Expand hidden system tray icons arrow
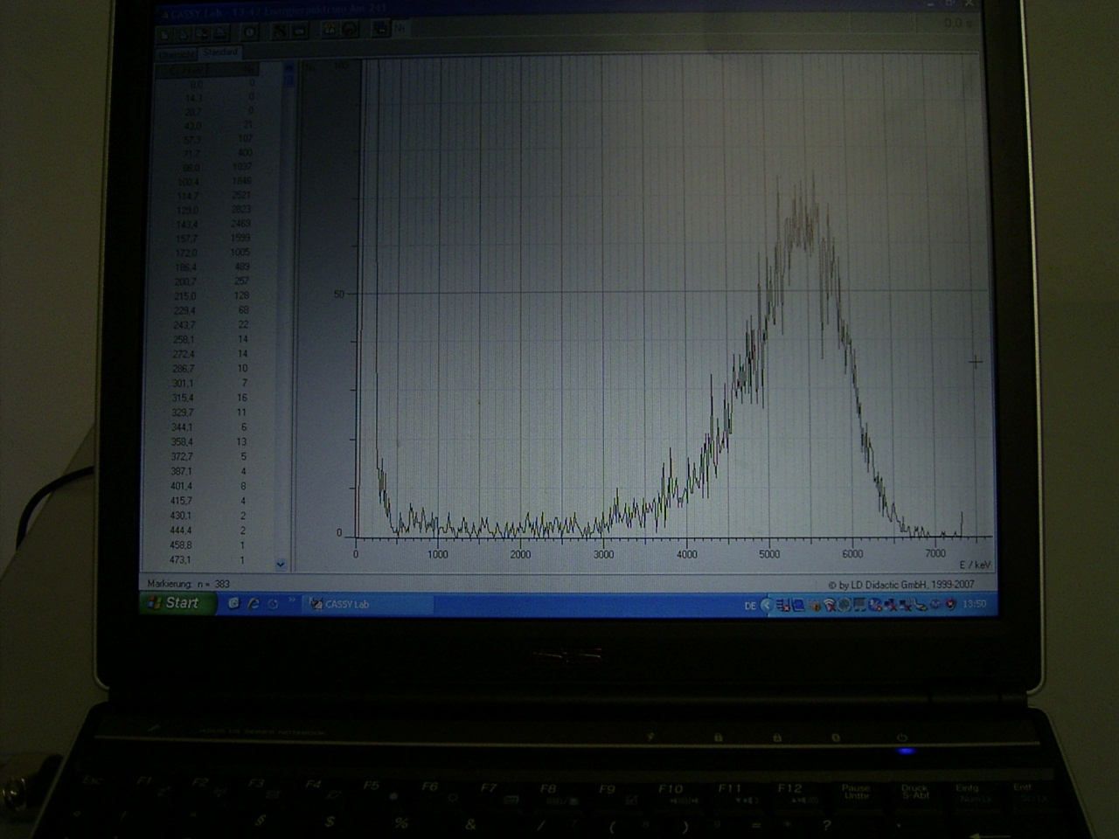The width and height of the screenshot is (1119, 839). tap(767, 605)
